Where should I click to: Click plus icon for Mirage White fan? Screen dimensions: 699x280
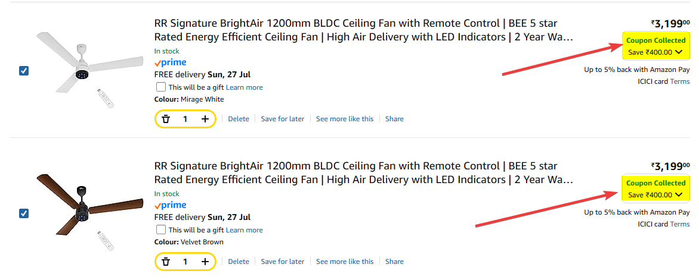click(x=205, y=119)
